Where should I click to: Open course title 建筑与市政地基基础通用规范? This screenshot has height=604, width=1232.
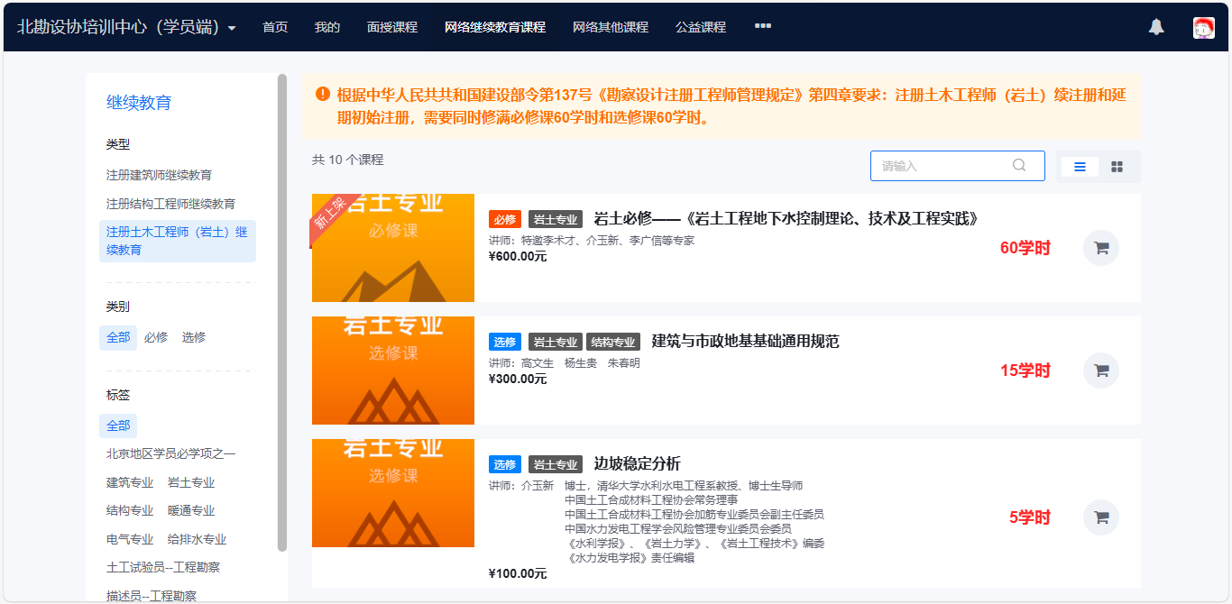[745, 342]
